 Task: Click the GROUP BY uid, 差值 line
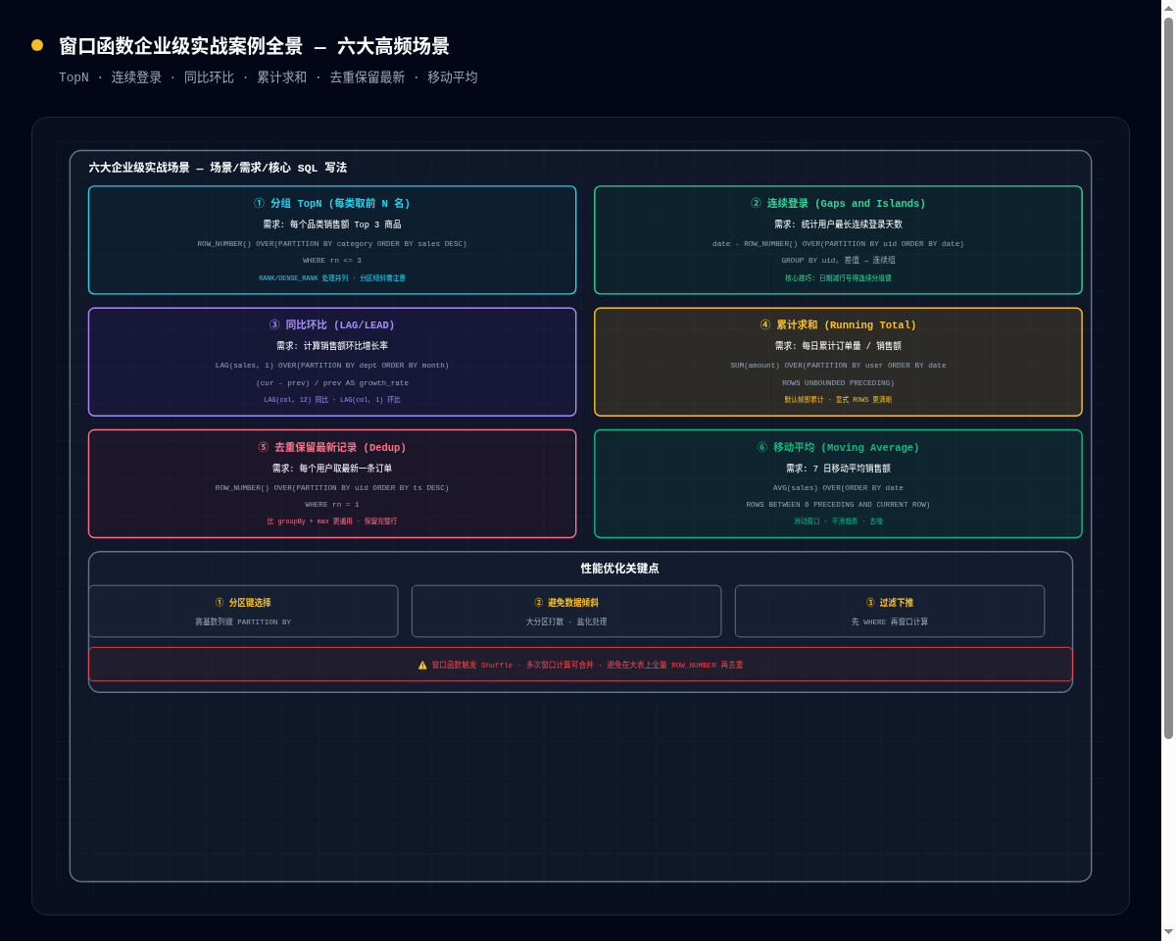coord(838,260)
